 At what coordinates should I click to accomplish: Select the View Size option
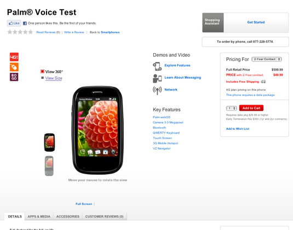coord(52,78)
